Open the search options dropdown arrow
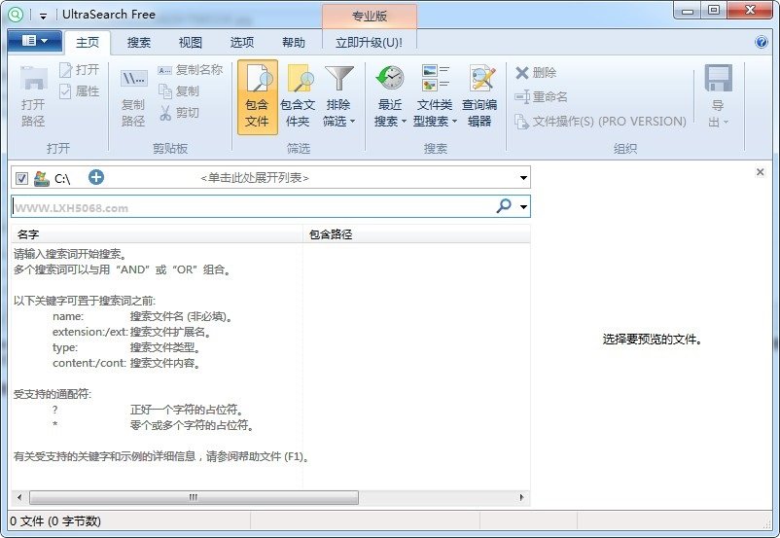780x538 pixels. tap(523, 206)
